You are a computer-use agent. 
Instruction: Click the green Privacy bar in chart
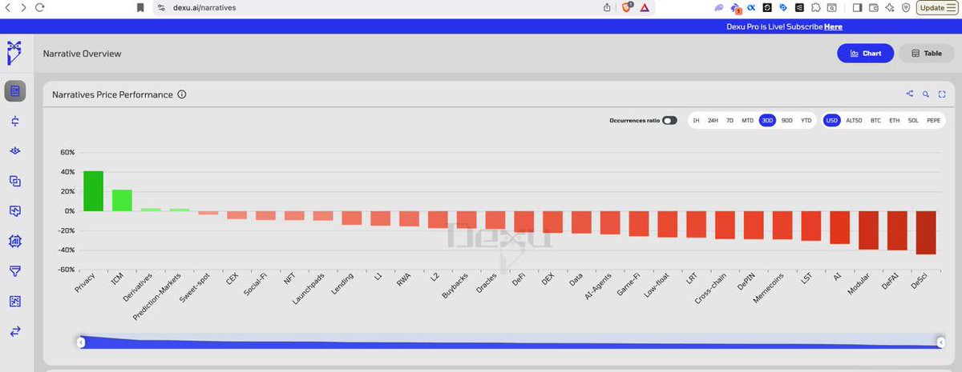pos(93,191)
